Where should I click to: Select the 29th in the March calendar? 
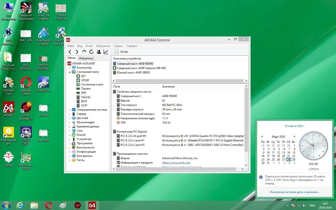point(294,160)
